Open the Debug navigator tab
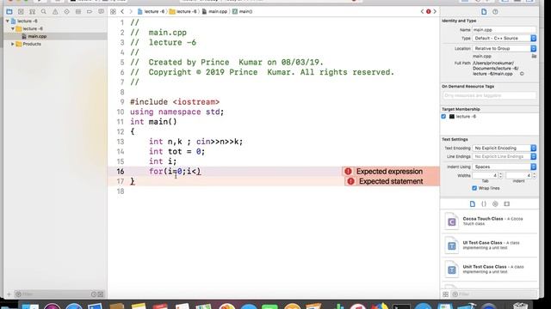The height and width of the screenshot is (309, 551). click(x=78, y=11)
